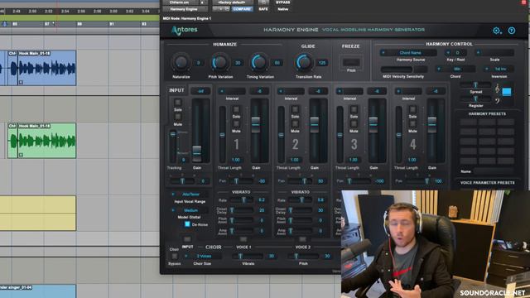
Task: Solo harmony voice 4
Action: (x=412, y=109)
